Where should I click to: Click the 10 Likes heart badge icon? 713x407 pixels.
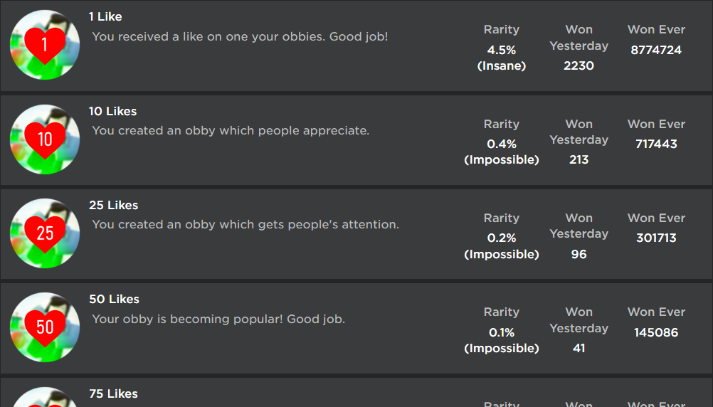pyautogui.click(x=45, y=139)
